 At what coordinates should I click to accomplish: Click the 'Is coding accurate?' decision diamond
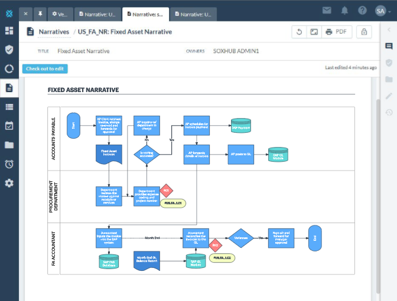click(147, 154)
